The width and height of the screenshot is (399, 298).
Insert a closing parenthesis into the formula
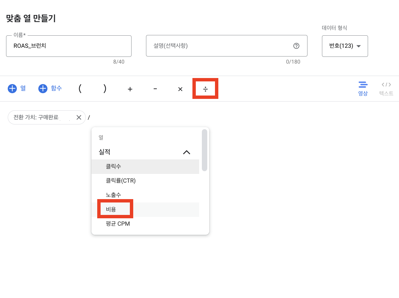(x=105, y=89)
